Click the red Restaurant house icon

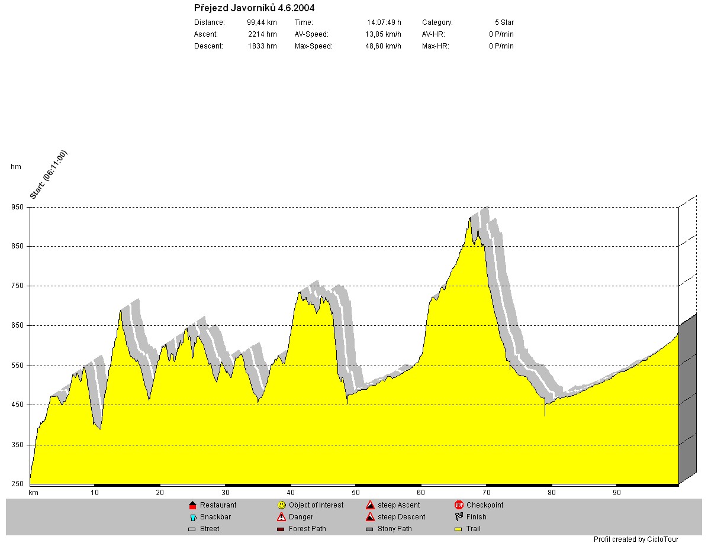pos(192,506)
